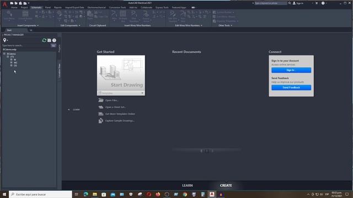Click the Windows Start button
The image size is (353, 198).
[4, 194]
